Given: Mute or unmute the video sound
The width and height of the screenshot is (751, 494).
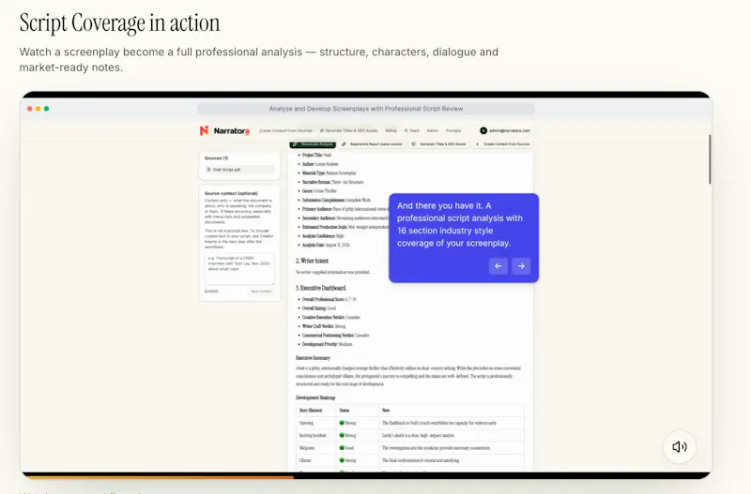Looking at the screenshot, I should (679, 446).
